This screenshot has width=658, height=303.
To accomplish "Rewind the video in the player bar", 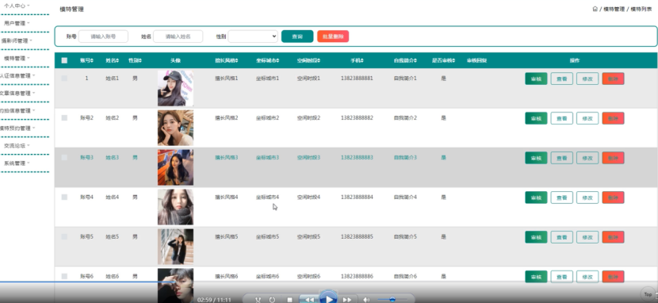I will click(x=309, y=300).
